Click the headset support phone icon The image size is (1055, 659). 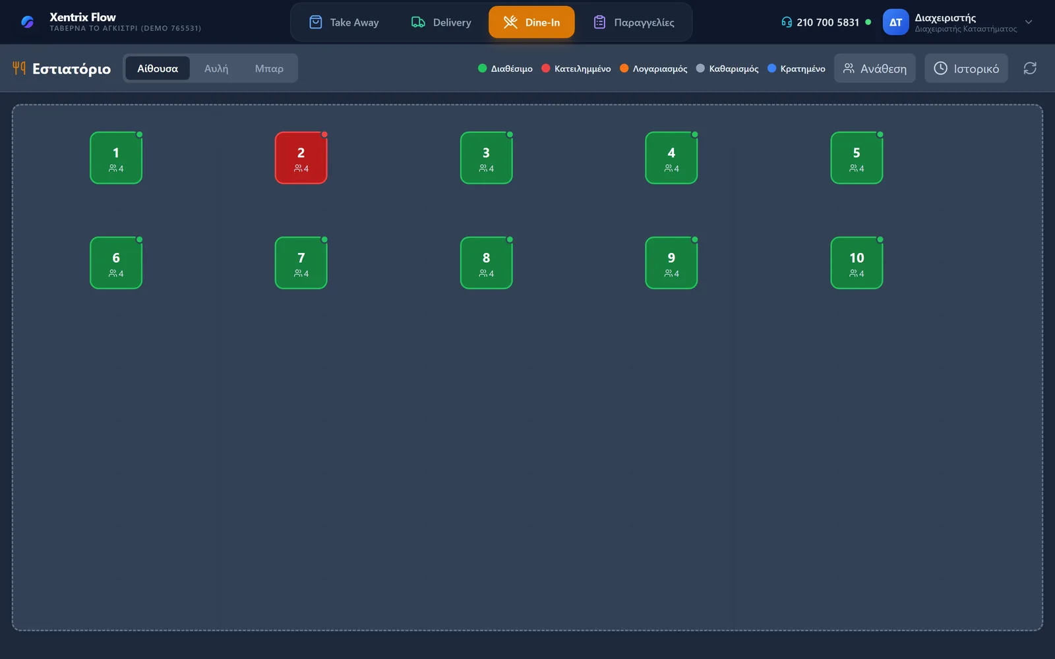[x=786, y=22]
